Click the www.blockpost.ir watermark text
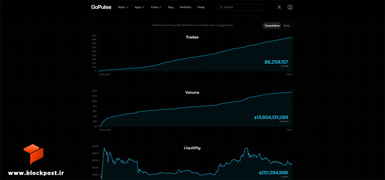Viewport: 385px width, 180px height. click(x=36, y=173)
